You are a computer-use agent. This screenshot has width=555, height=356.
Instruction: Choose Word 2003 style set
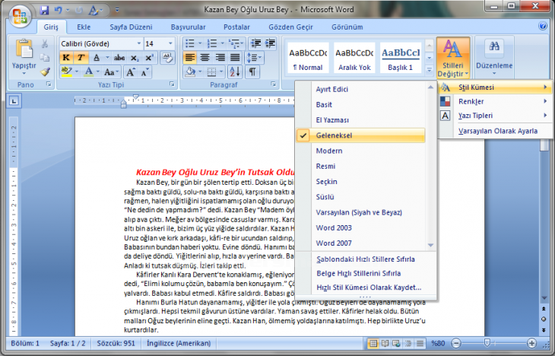tap(360, 227)
